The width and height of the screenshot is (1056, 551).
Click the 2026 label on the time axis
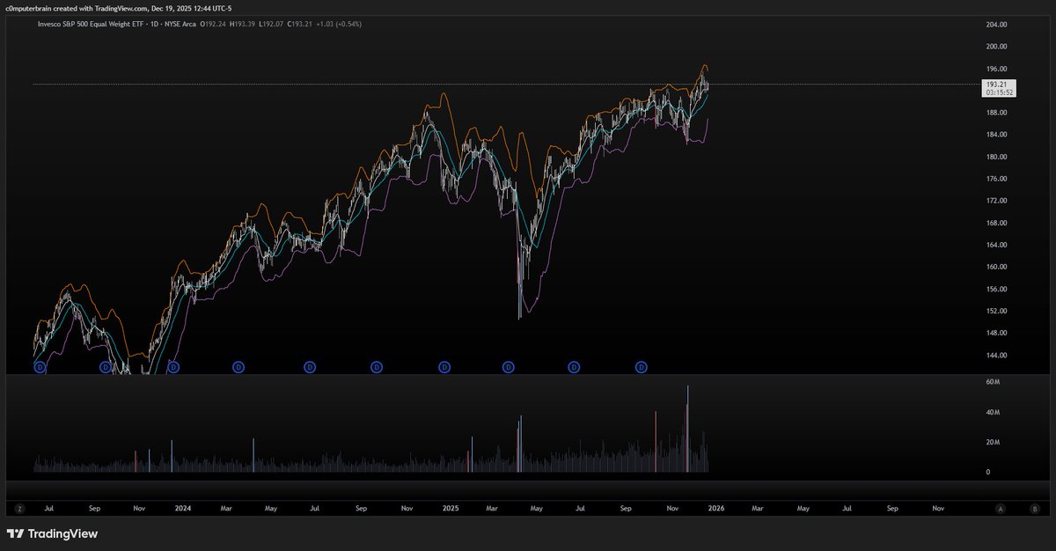click(x=717, y=508)
